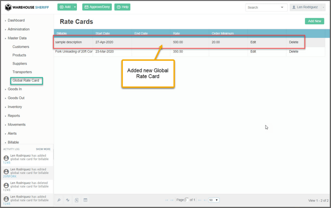Click the search magnifier icon in grid footer
The image size is (331, 208).
tap(59, 200)
